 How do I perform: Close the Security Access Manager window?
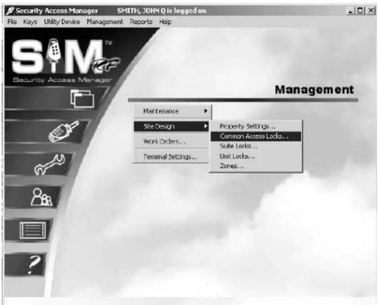point(370,11)
